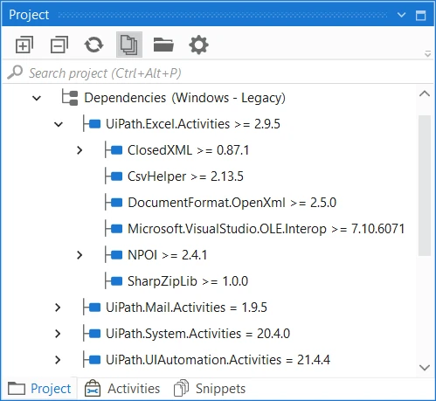Select the SharpZipLib package icon
This screenshot has width=436, height=401.
116,281
